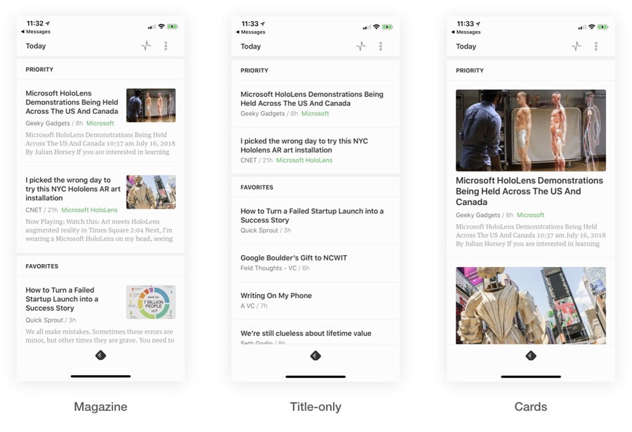Tap the PRIORITY section header in Title-only
632x432 pixels.
[x=254, y=70]
